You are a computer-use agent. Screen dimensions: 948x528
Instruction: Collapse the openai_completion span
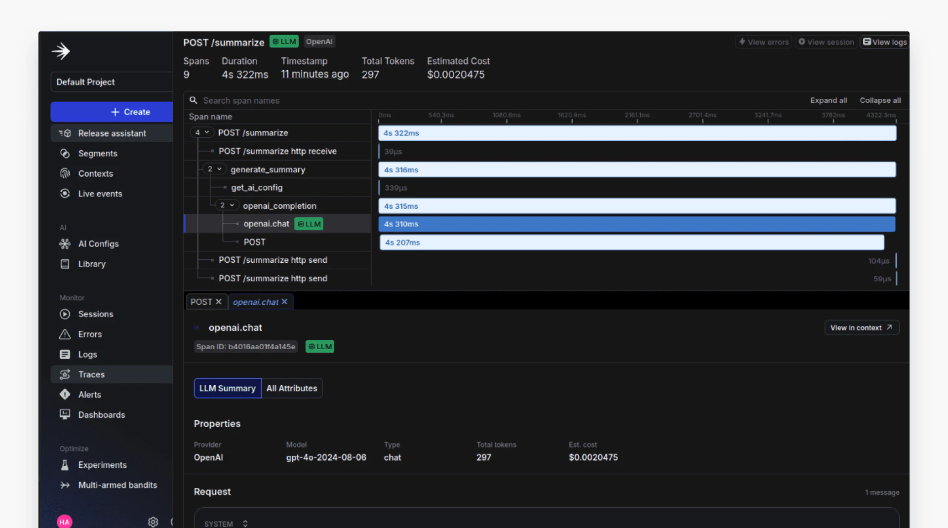(227, 205)
